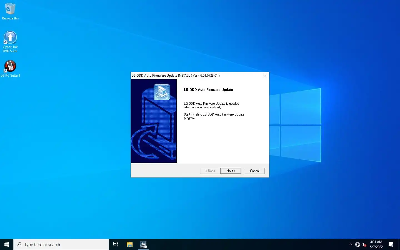
Task: Cancel the LG ODD firmware installation
Action: [x=254, y=171]
